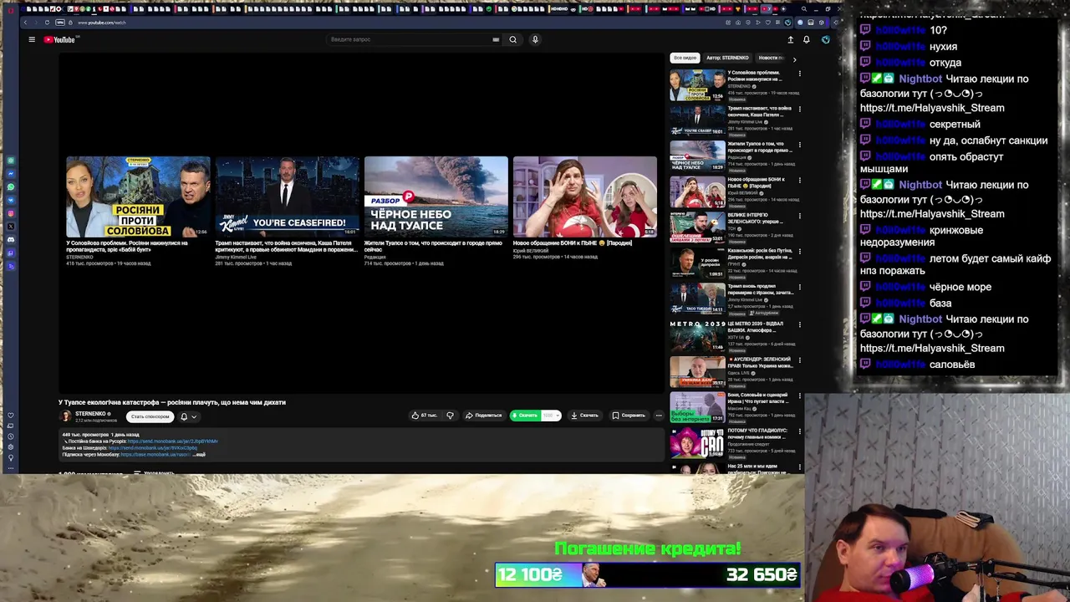Open the on-screen keyboard icon in search box
This screenshot has height=602, width=1070.
pos(496,39)
